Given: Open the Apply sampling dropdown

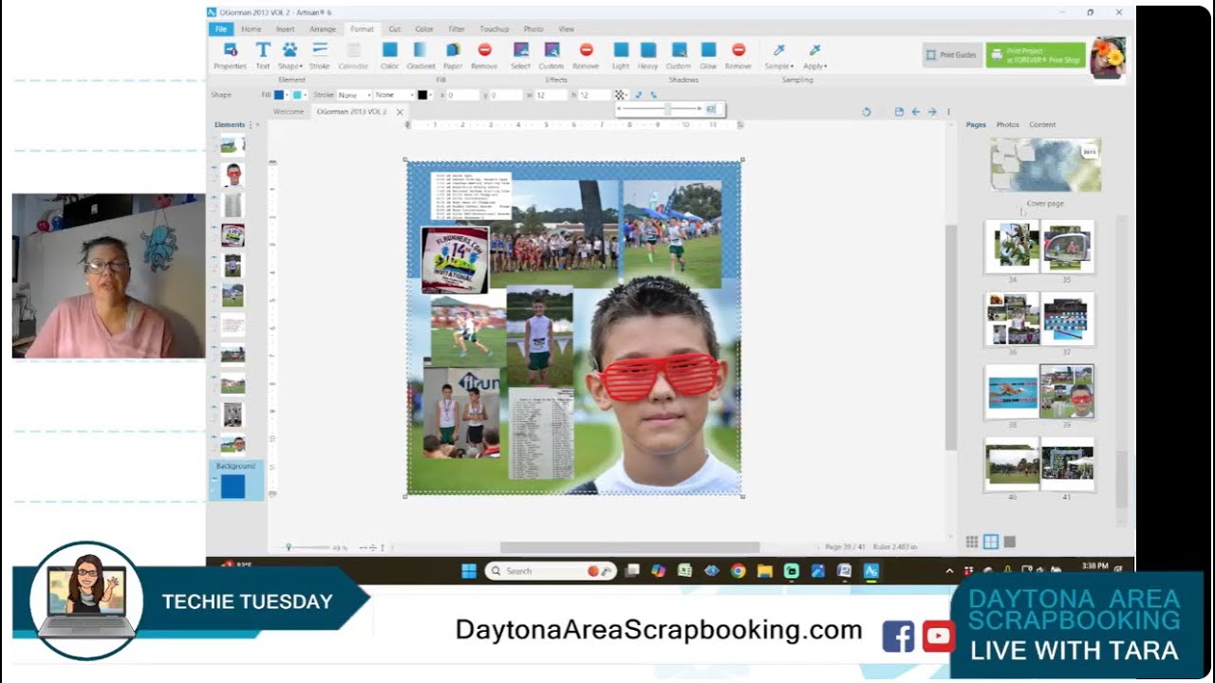Looking at the screenshot, I should click(x=814, y=55).
